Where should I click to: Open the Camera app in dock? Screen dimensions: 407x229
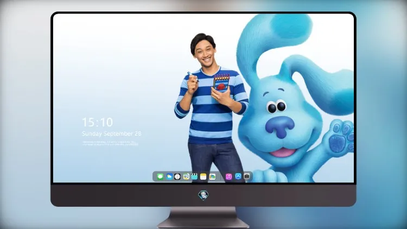247,176
